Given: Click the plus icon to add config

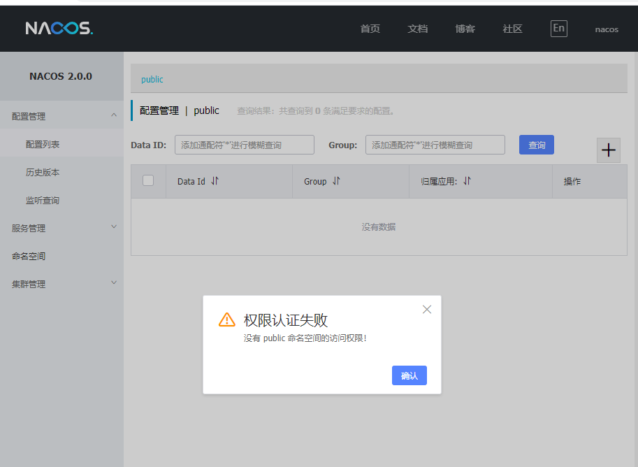Looking at the screenshot, I should [x=608, y=150].
